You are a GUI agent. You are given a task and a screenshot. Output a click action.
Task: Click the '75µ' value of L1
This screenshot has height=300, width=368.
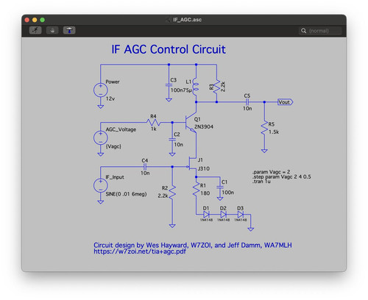(187, 90)
